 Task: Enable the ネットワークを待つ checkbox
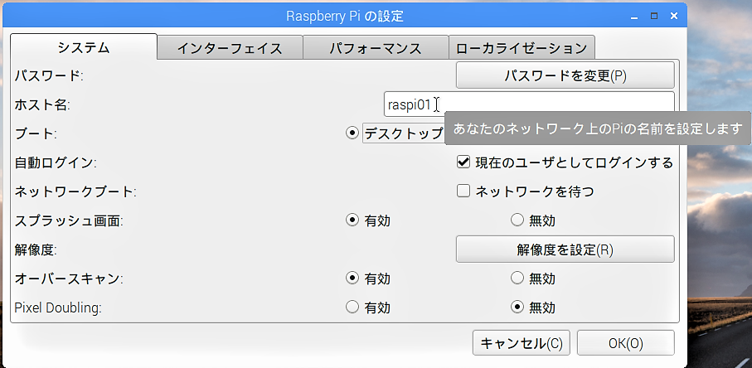click(x=463, y=191)
